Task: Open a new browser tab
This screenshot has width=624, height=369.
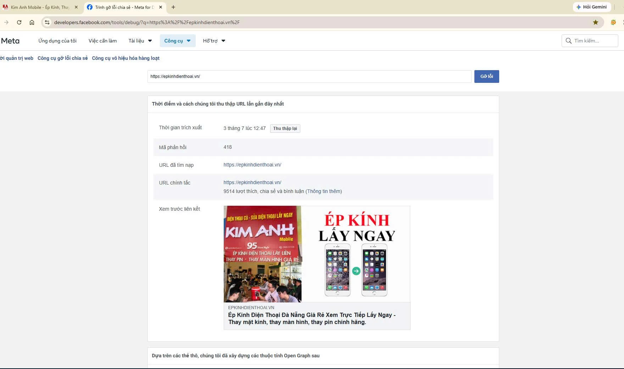Action: [173, 7]
